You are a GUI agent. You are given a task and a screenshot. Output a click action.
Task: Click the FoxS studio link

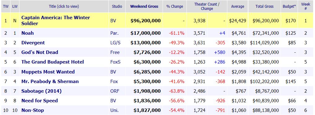[x=116, y=62]
